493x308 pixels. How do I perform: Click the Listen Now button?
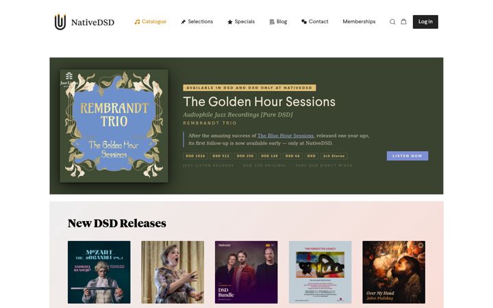tap(407, 156)
